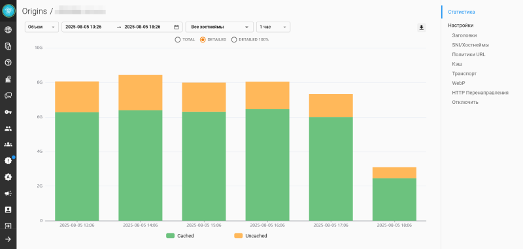This screenshot has height=249, width=523.
Task: Click the megaphone announcements sidebar icon
Action: point(8,193)
